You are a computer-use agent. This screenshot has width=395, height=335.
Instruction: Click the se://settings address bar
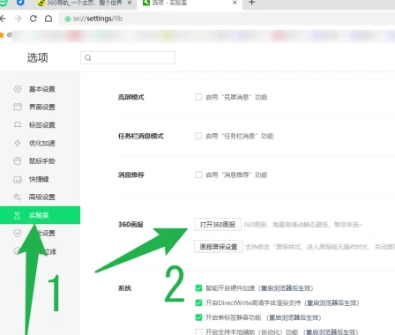click(227, 19)
